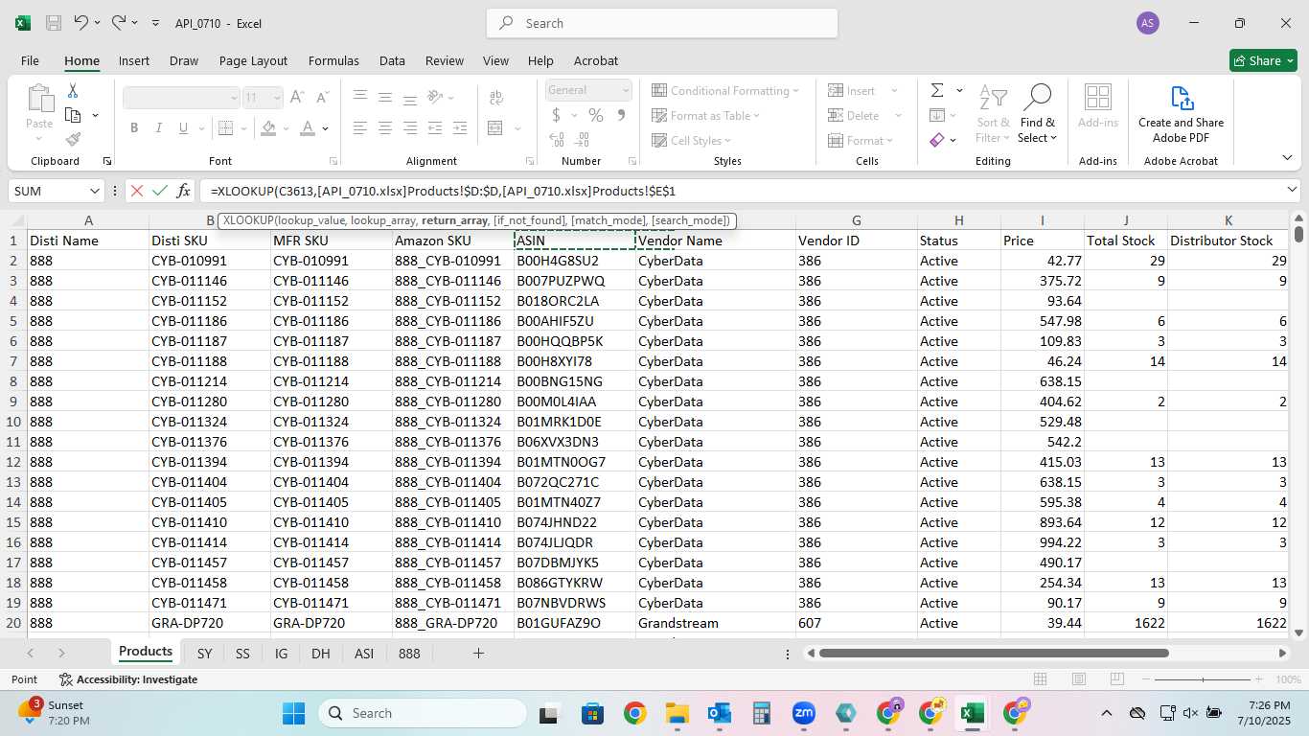Toggle Italic formatting button

click(x=159, y=128)
